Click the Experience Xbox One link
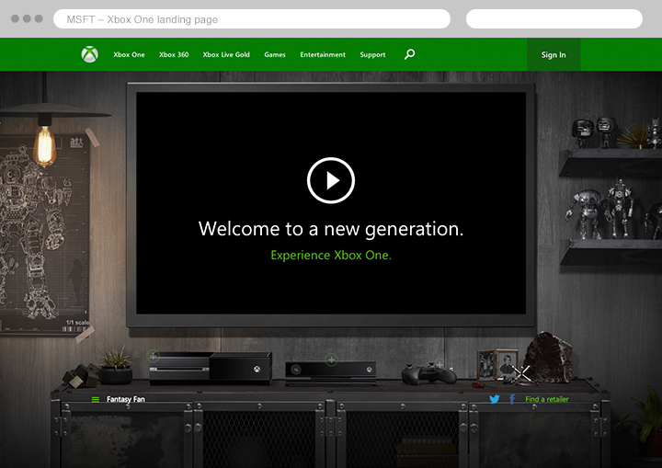Screen dimensions: 662x468 [331, 255]
